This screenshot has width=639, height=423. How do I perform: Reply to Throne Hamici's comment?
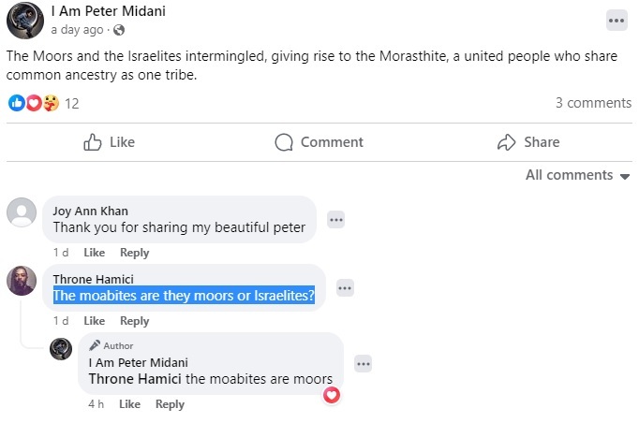134,321
